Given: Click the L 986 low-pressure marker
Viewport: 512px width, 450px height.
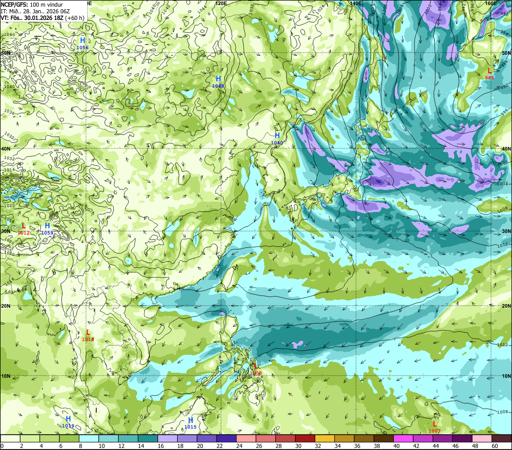Looking at the screenshot, I should [489, 74].
